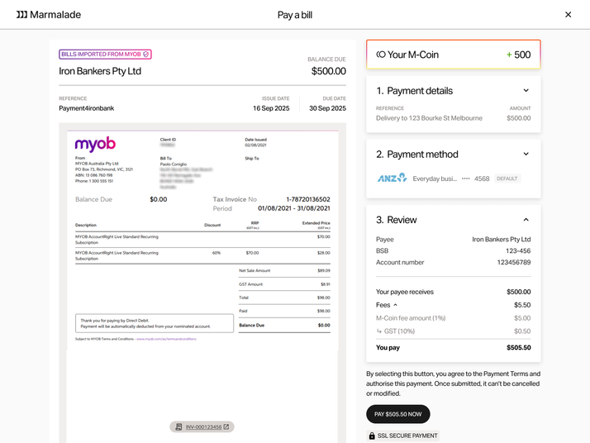Click the issue date 16 Sep 2025
This screenshot has height=443, width=590.
point(271,108)
